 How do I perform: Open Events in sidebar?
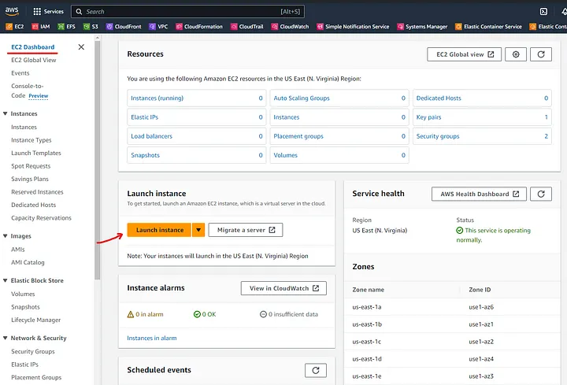20,73
